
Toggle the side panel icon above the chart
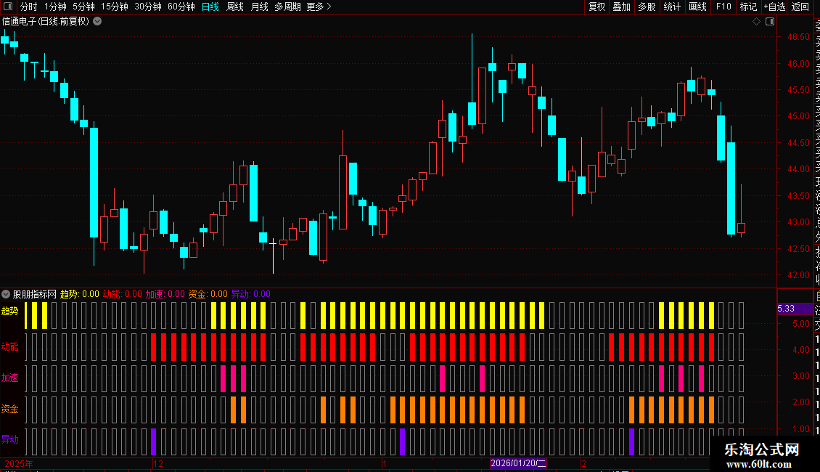[x=770, y=22]
